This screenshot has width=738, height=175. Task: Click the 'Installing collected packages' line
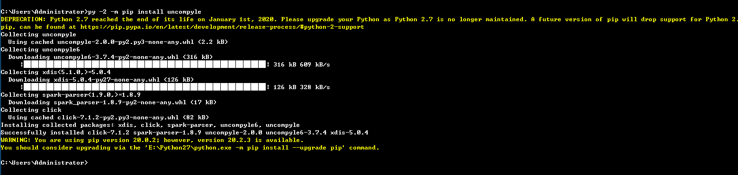coord(150,125)
